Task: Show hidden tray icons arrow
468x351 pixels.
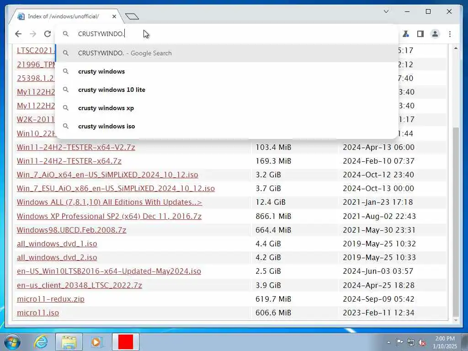Action: click(388, 342)
